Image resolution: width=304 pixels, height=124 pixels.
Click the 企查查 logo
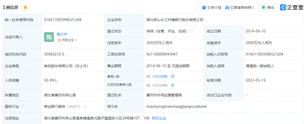click(x=292, y=7)
